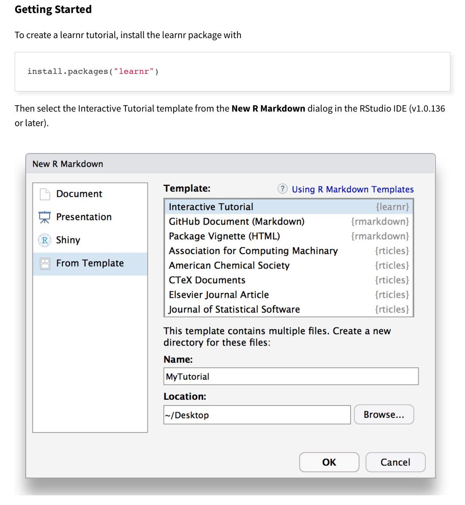Click the Browse... button
Image resolution: width=465 pixels, height=505 pixels.
(x=384, y=415)
